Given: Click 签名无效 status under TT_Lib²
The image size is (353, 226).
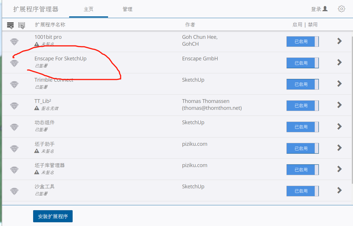Looking at the screenshot, I should pos(50,108).
